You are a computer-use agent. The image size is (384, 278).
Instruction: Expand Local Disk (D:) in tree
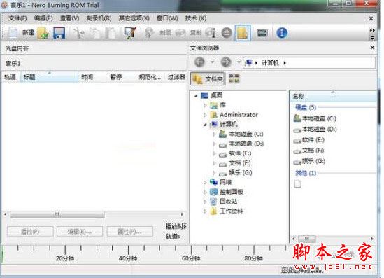click(214, 144)
